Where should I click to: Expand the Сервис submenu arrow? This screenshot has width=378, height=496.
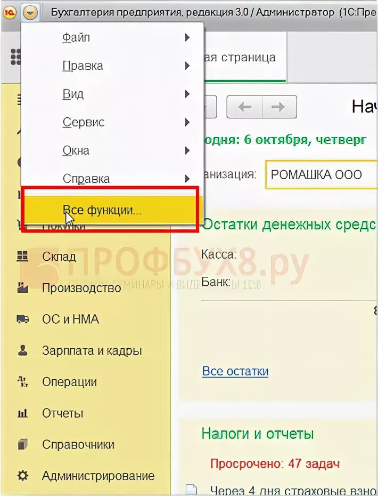[x=187, y=122]
